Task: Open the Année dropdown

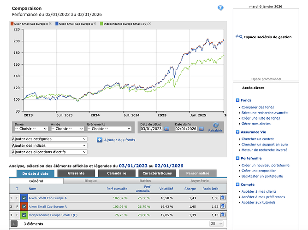Action: [67, 129]
